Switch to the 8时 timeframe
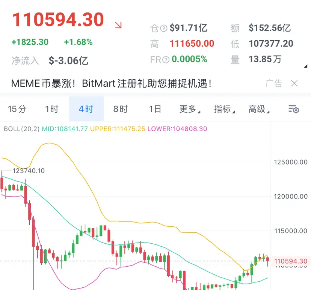Screen dimensions: 311x290 pos(121,109)
